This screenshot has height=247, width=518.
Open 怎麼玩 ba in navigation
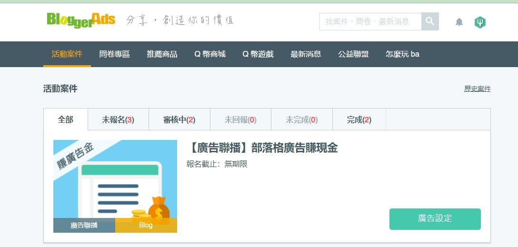402,54
